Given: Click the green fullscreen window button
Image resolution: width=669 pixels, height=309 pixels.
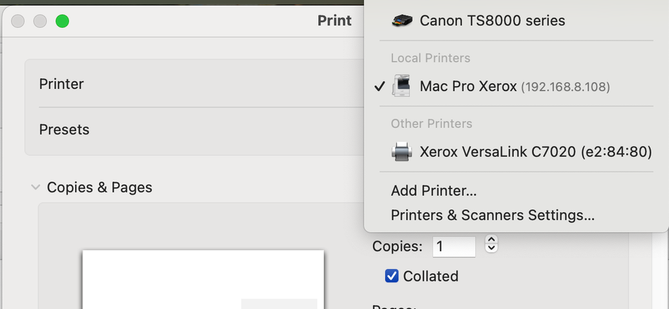Looking at the screenshot, I should click(62, 21).
